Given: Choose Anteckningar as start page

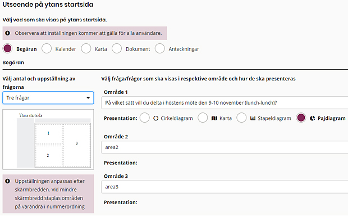Looking at the screenshot, I should (160, 48).
